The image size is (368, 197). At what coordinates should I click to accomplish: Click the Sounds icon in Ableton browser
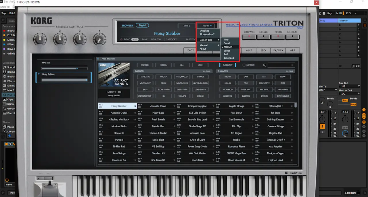pos(4,67)
